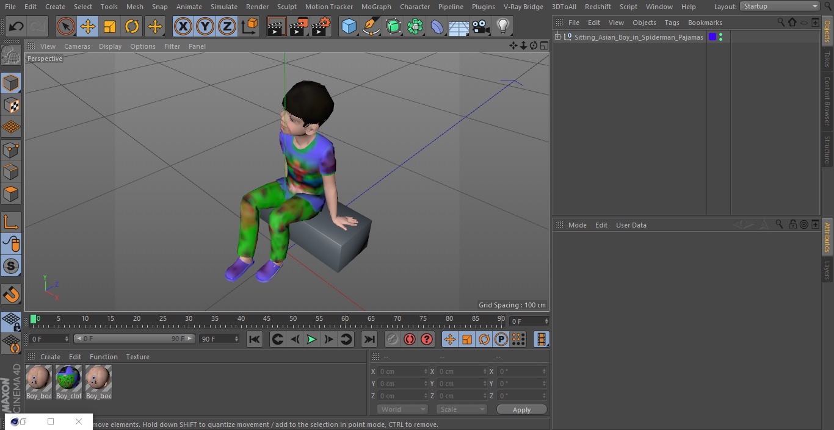The height and width of the screenshot is (430, 834).
Task: Open viewport Display menu
Action: pos(110,46)
